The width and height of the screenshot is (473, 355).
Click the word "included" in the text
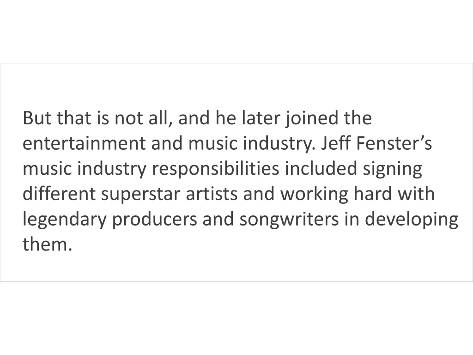tap(321, 168)
